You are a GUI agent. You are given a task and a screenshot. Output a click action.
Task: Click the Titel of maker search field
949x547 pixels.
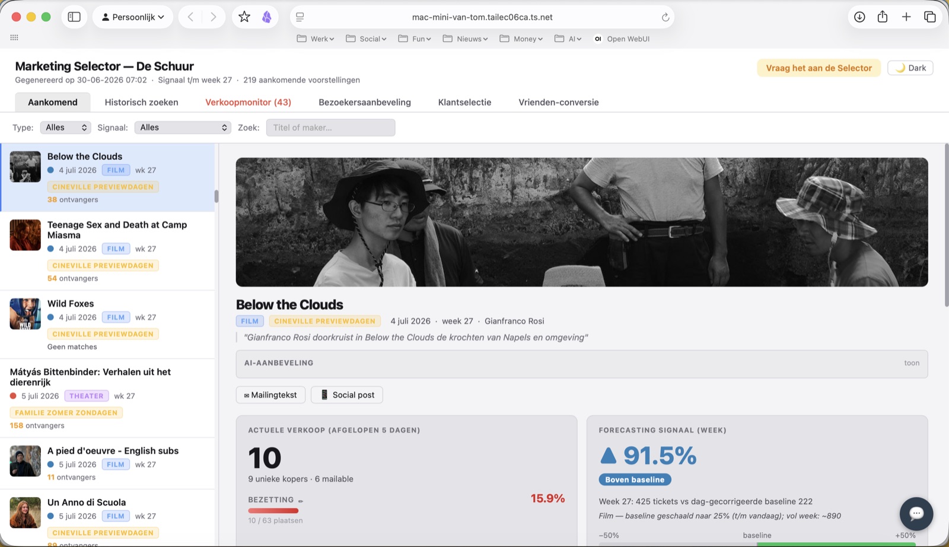330,128
